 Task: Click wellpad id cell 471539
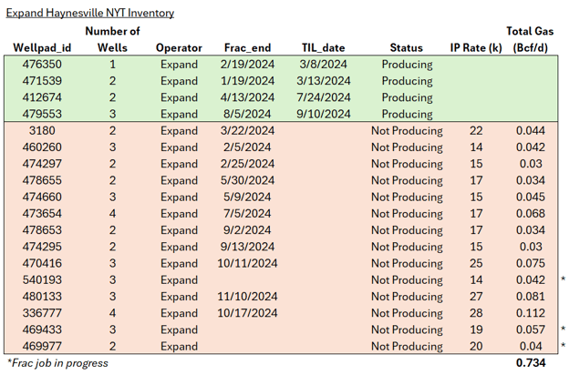(x=42, y=81)
